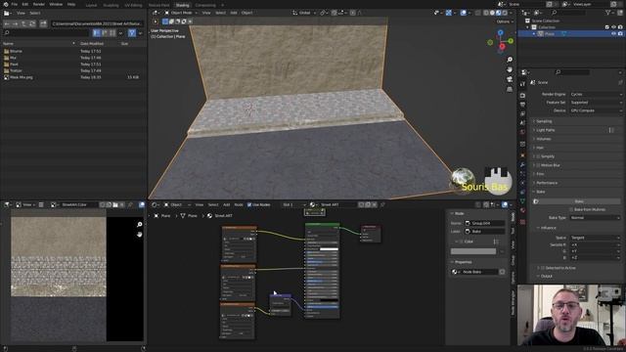Click the Bake button in render properties
The image size is (626, 352).
coord(578,201)
